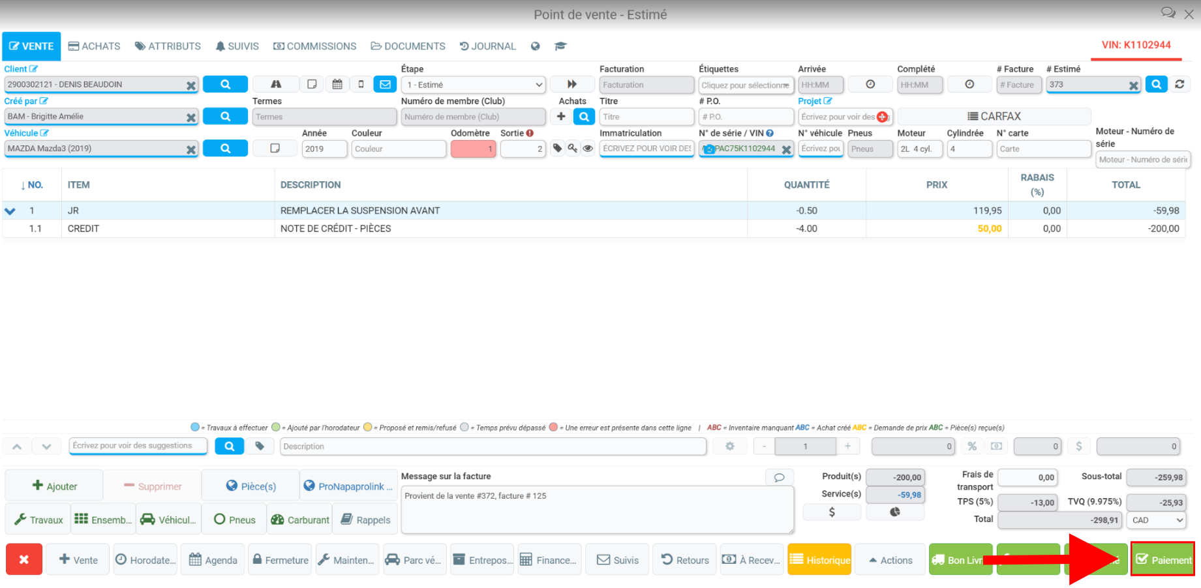The width and height of the screenshot is (1201, 588).
Task: Open the client note icon
Action: 312,84
